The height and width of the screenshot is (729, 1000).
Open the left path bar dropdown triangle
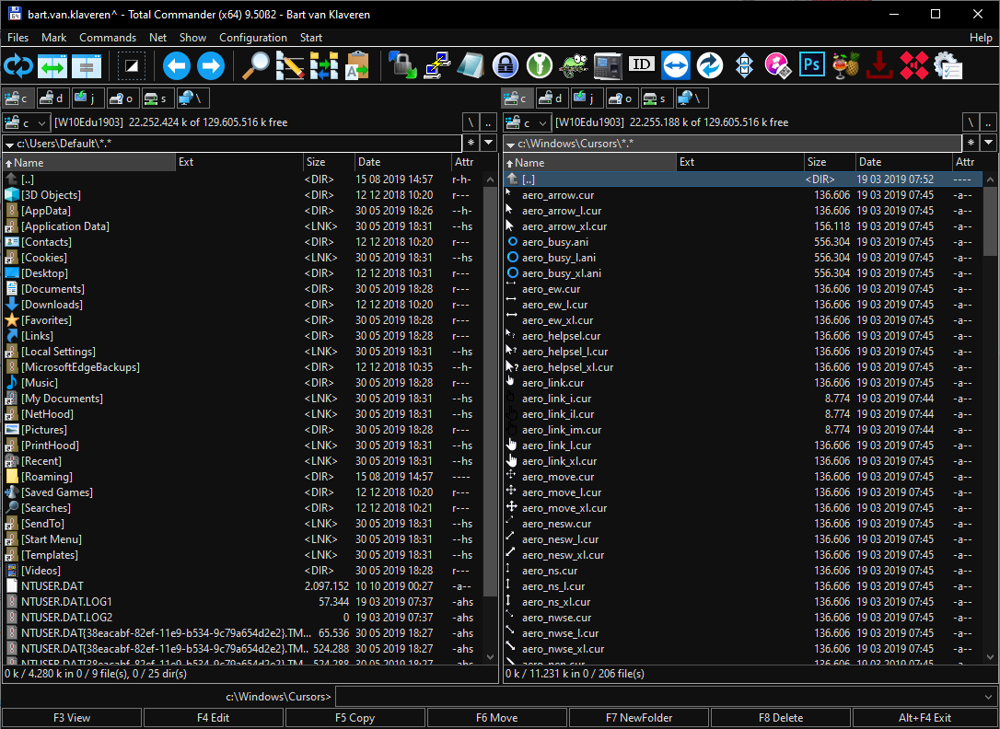point(9,145)
